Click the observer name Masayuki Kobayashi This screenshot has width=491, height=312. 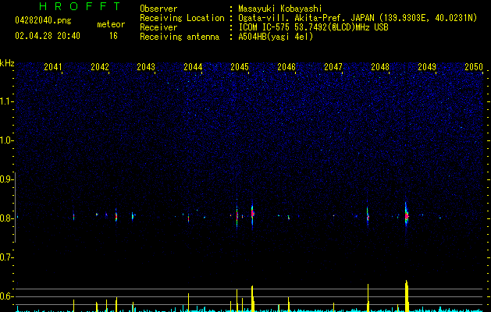coord(280,9)
